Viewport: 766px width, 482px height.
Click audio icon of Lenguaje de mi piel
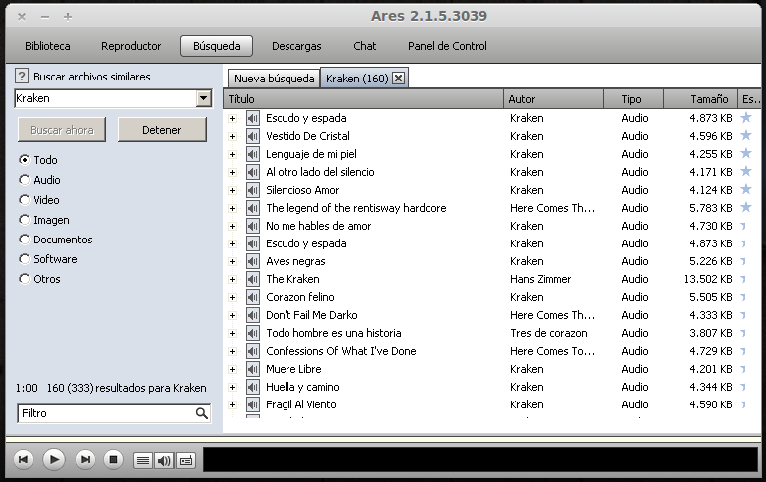pyautogui.click(x=253, y=154)
